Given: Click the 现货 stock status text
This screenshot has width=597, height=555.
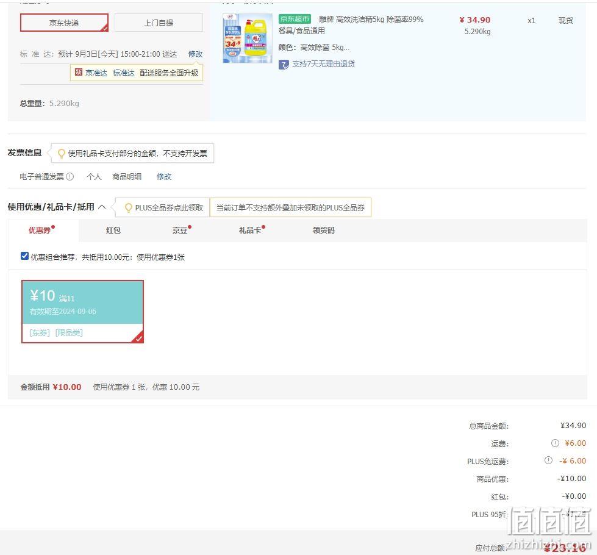Looking at the screenshot, I should point(565,21).
